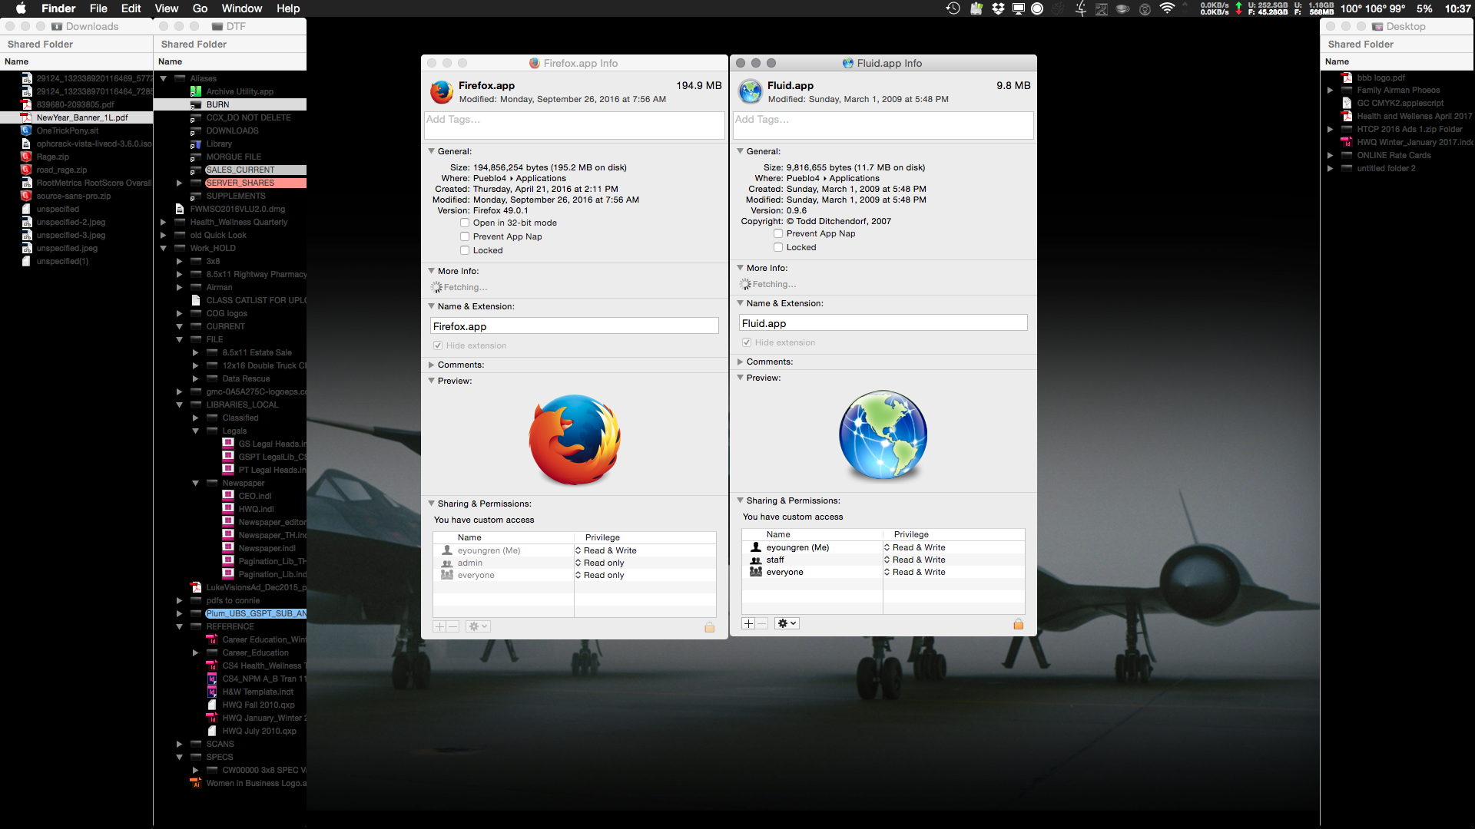The height and width of the screenshot is (829, 1475).
Task: Change eyoungren privilege in Fluid.app Info
Action: point(915,547)
